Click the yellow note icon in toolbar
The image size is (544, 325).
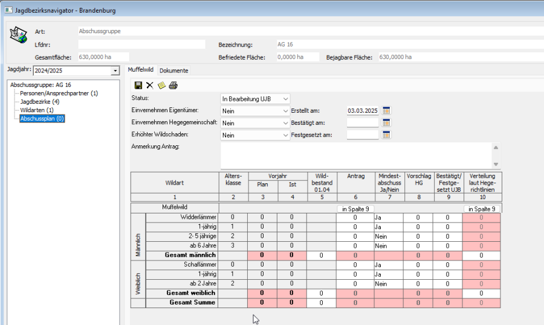coord(161,86)
